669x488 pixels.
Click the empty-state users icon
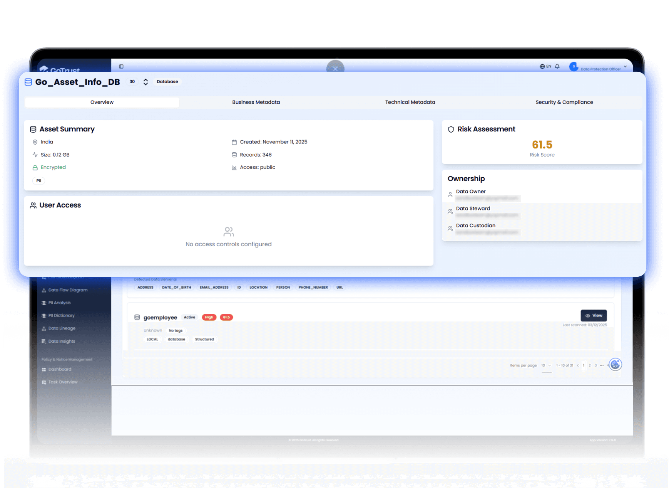click(x=229, y=231)
